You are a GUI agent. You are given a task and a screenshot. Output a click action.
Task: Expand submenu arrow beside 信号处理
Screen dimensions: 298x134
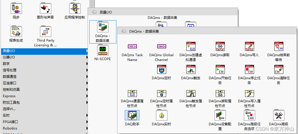coord(87,70)
